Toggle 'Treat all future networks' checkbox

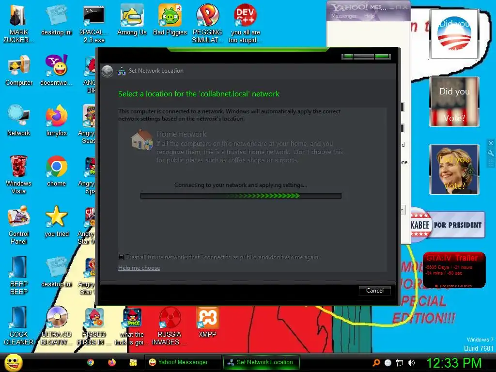[x=121, y=257]
